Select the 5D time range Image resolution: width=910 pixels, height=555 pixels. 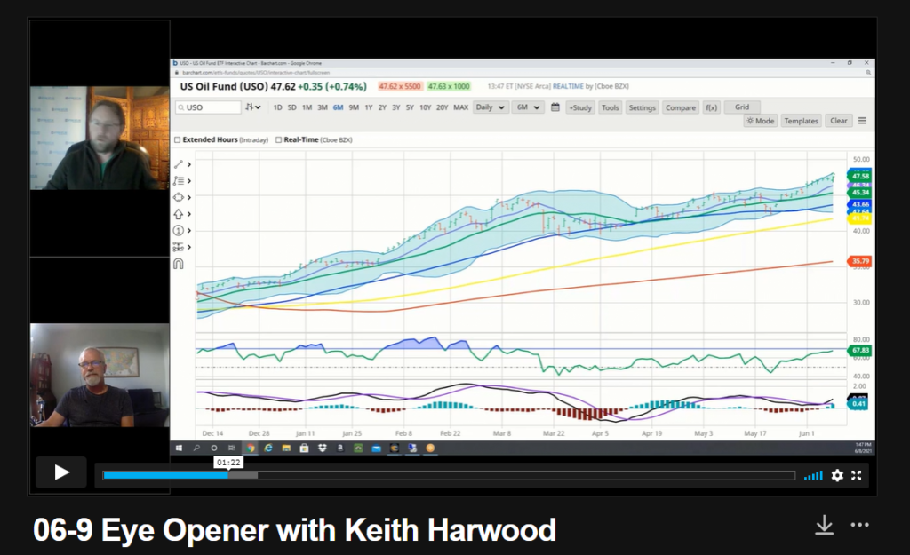[x=291, y=107]
